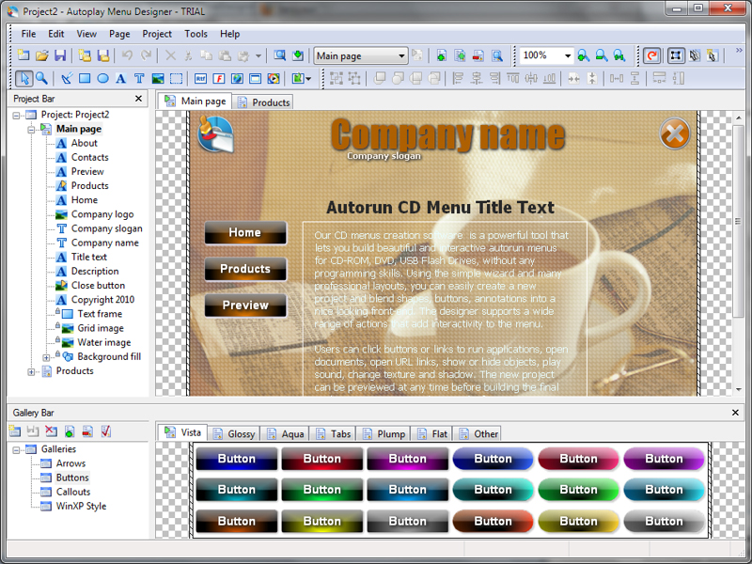Viewport: 752px width, 564px height.
Task: Insert a web browser object
Action: 237,78
